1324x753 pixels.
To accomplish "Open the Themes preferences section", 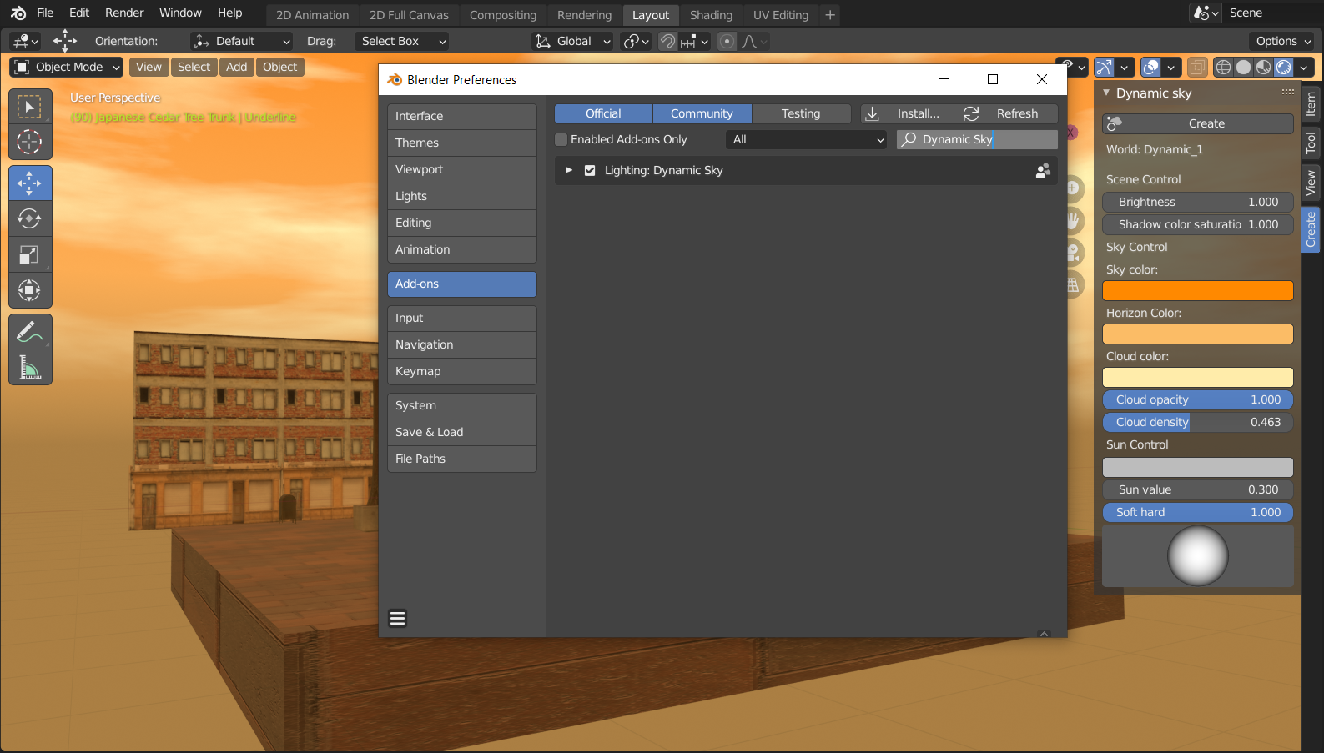I will coord(462,143).
